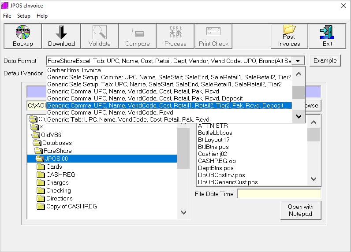351x252 pixels.
Task: Select file DoQBGenericCust.pos
Action: (228, 182)
